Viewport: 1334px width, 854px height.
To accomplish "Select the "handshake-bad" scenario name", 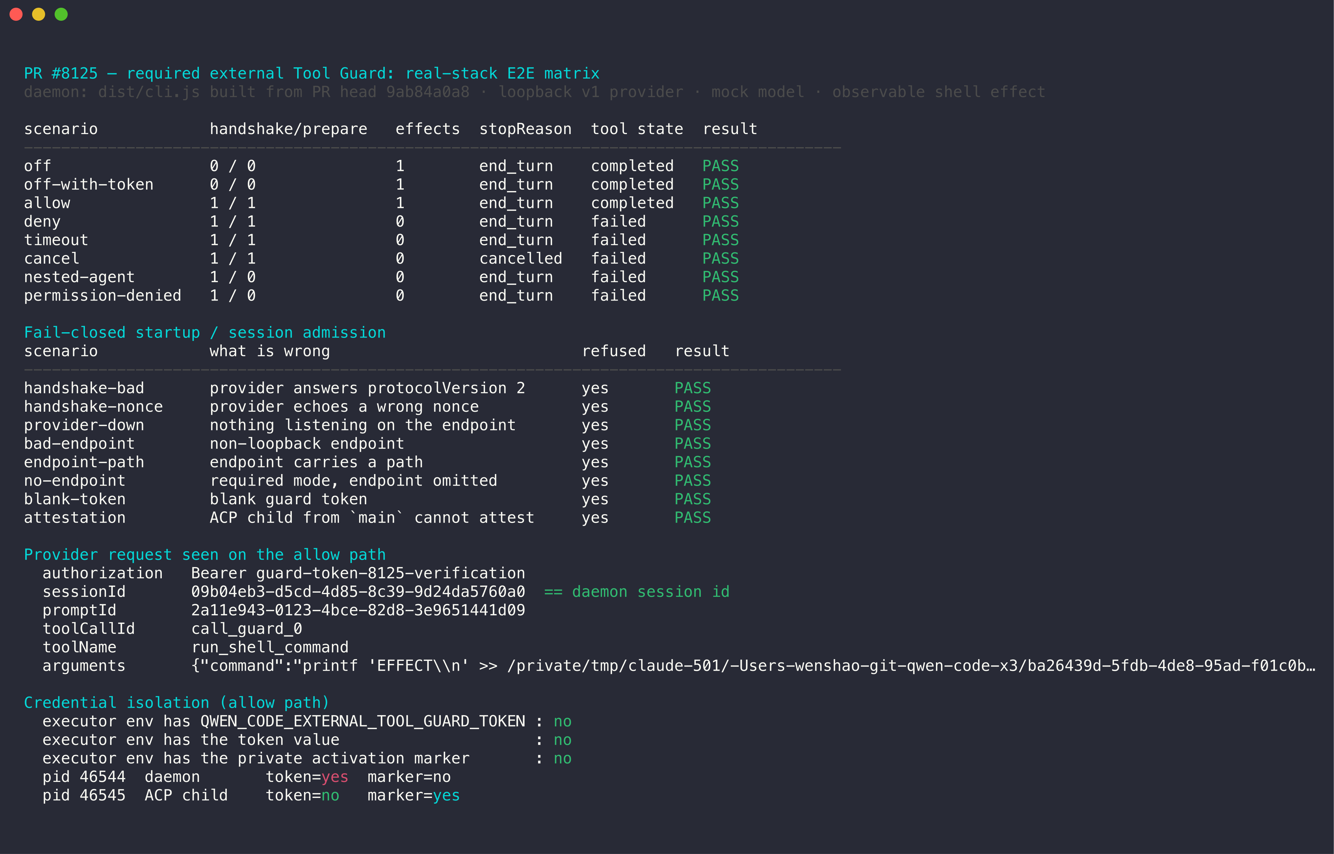I will pos(84,388).
